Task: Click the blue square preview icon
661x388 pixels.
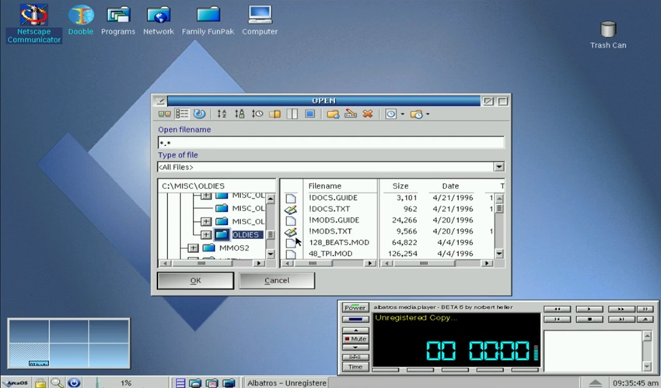Action: pyautogui.click(x=310, y=113)
